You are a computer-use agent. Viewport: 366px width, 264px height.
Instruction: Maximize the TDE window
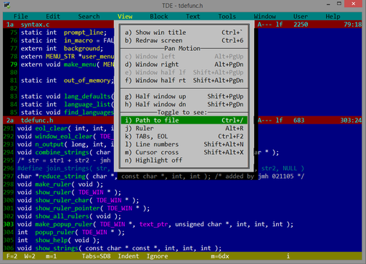tap(339, 4)
